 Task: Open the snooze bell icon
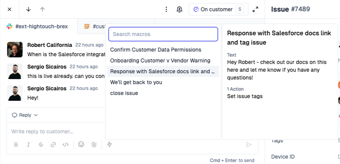point(179,9)
